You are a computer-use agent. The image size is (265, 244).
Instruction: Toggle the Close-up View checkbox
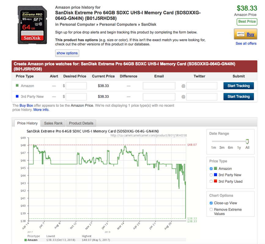tap(211, 203)
